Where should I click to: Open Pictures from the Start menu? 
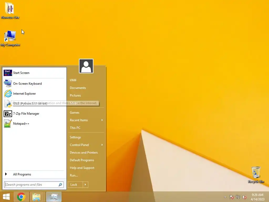(75, 95)
